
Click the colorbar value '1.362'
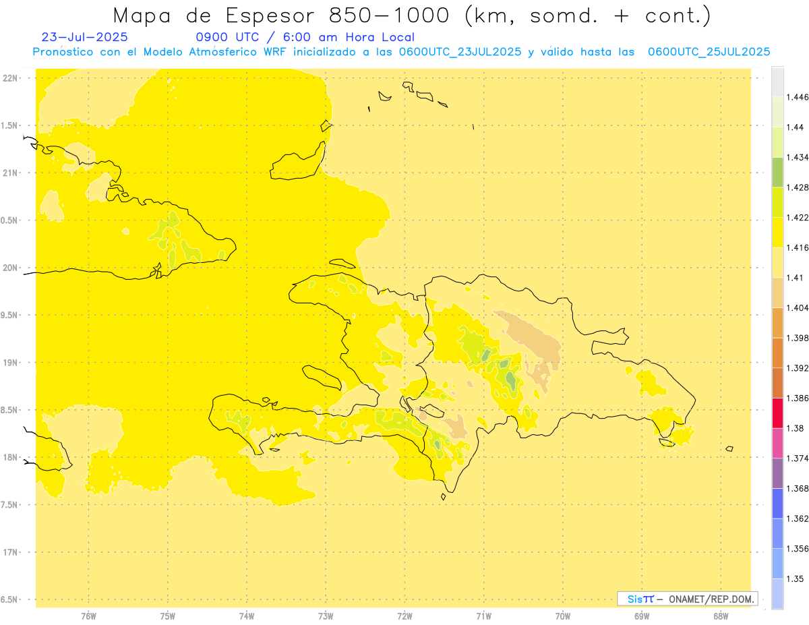(x=798, y=518)
